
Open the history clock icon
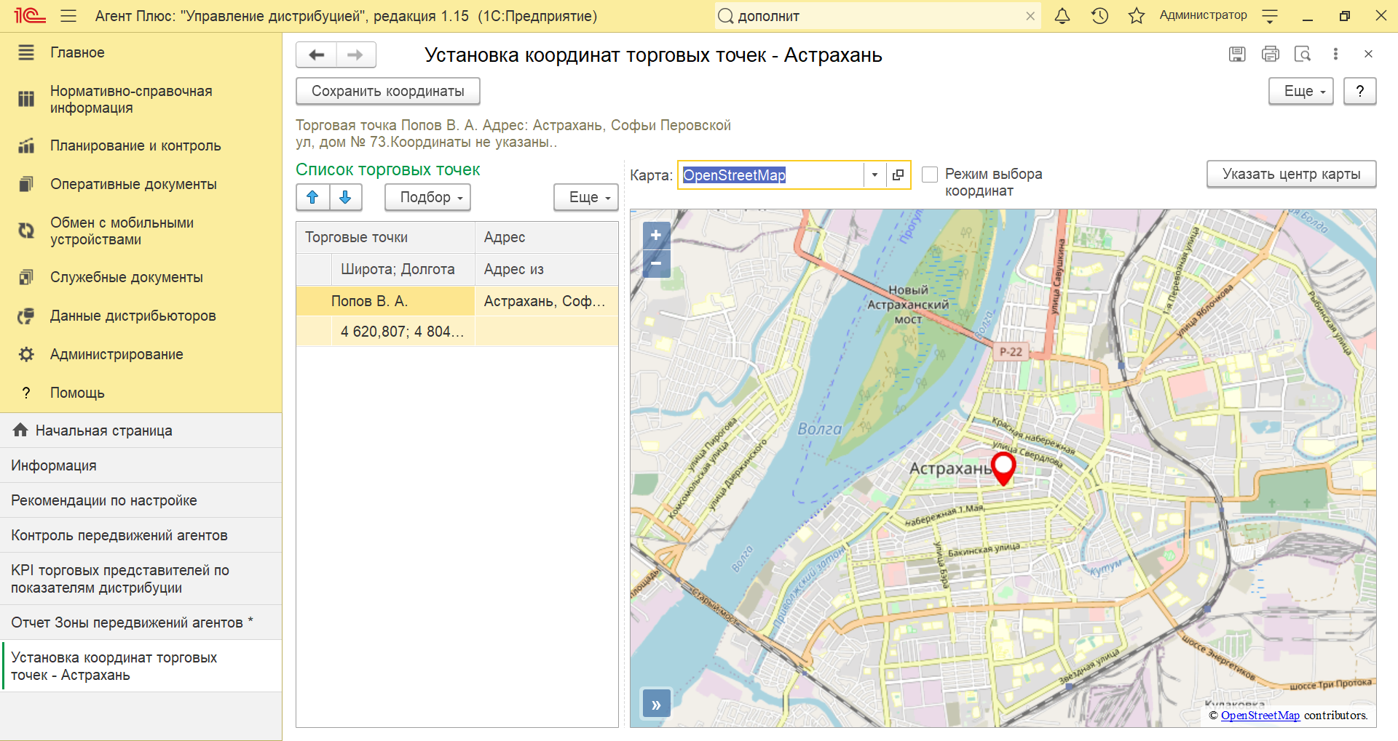tap(1099, 16)
